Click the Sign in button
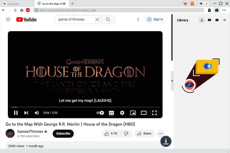 pyautogui.click(x=155, y=19)
